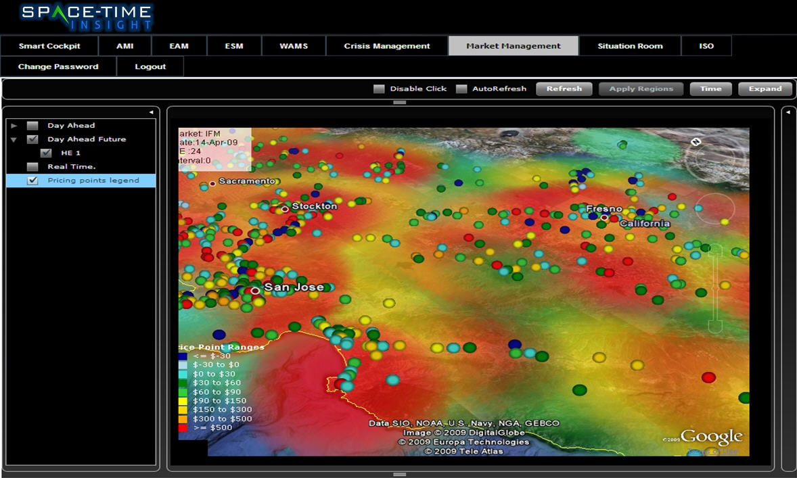Expand the Day Ahead tree node
Screen dimensions: 797x478
click(14, 125)
